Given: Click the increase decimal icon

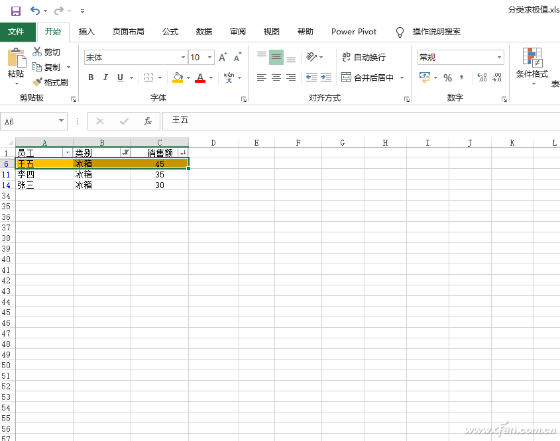Looking at the screenshot, I should pos(482,78).
